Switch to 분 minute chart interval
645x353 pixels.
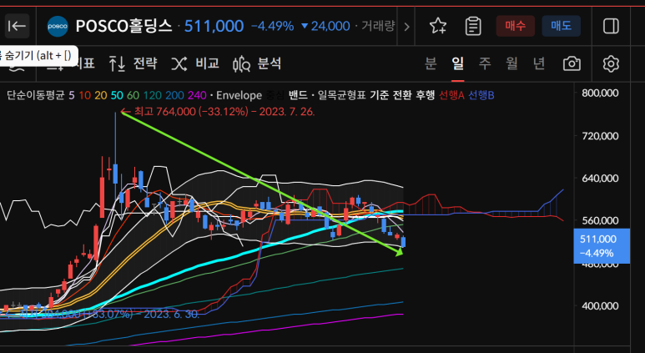[431, 63]
